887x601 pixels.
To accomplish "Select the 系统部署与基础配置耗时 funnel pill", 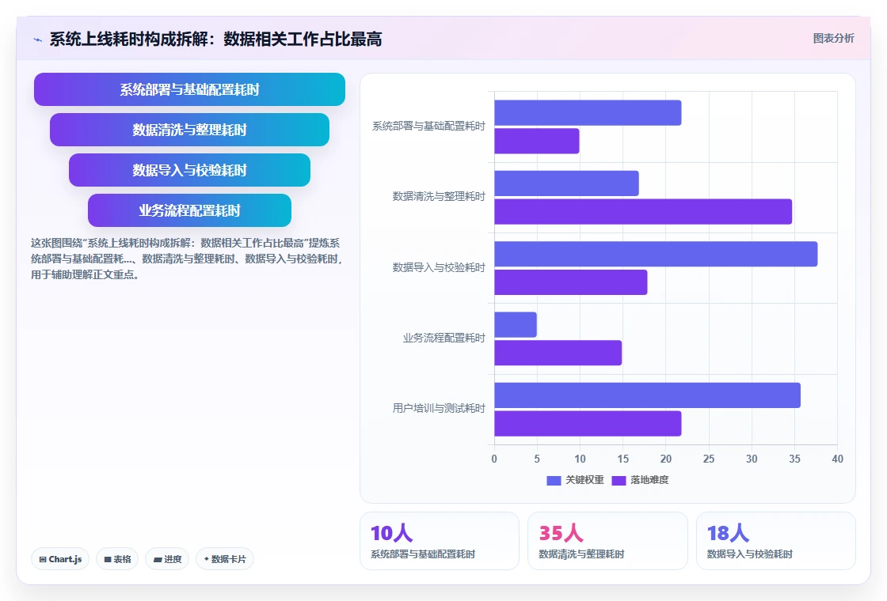I will 189,89.
